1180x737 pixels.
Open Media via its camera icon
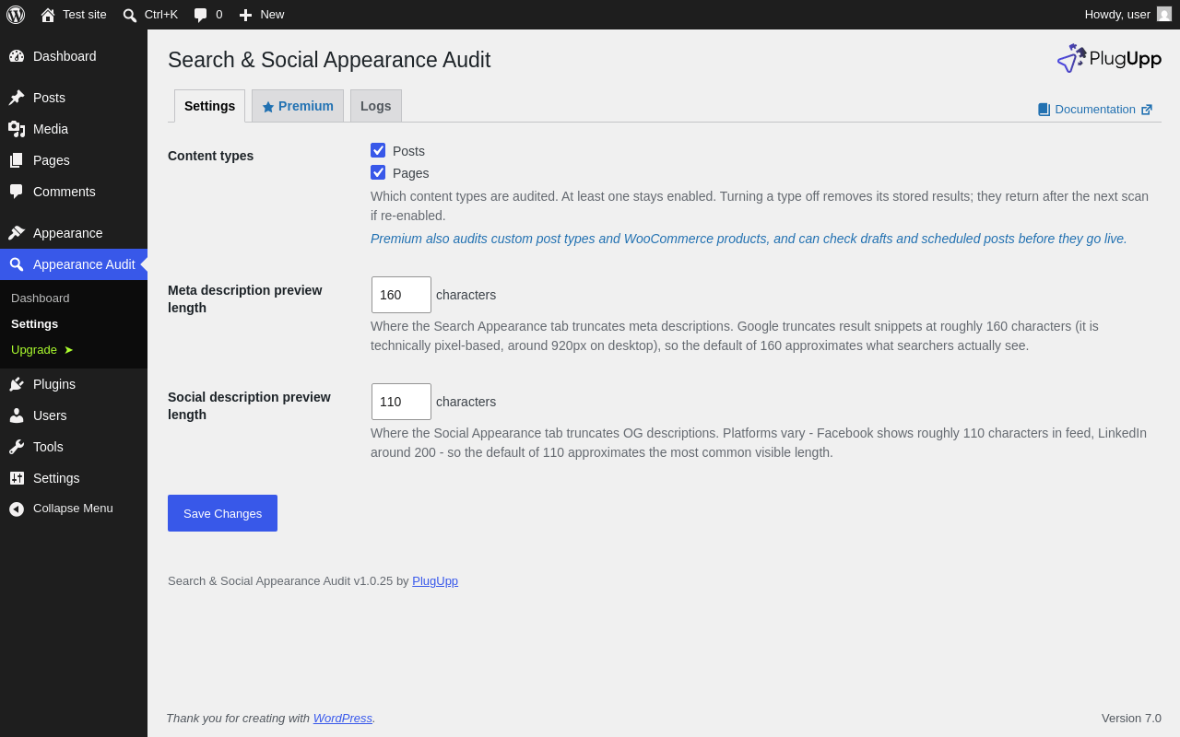pyautogui.click(x=17, y=129)
